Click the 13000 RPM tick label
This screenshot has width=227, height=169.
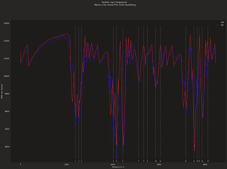pyautogui.click(x=6, y=23)
